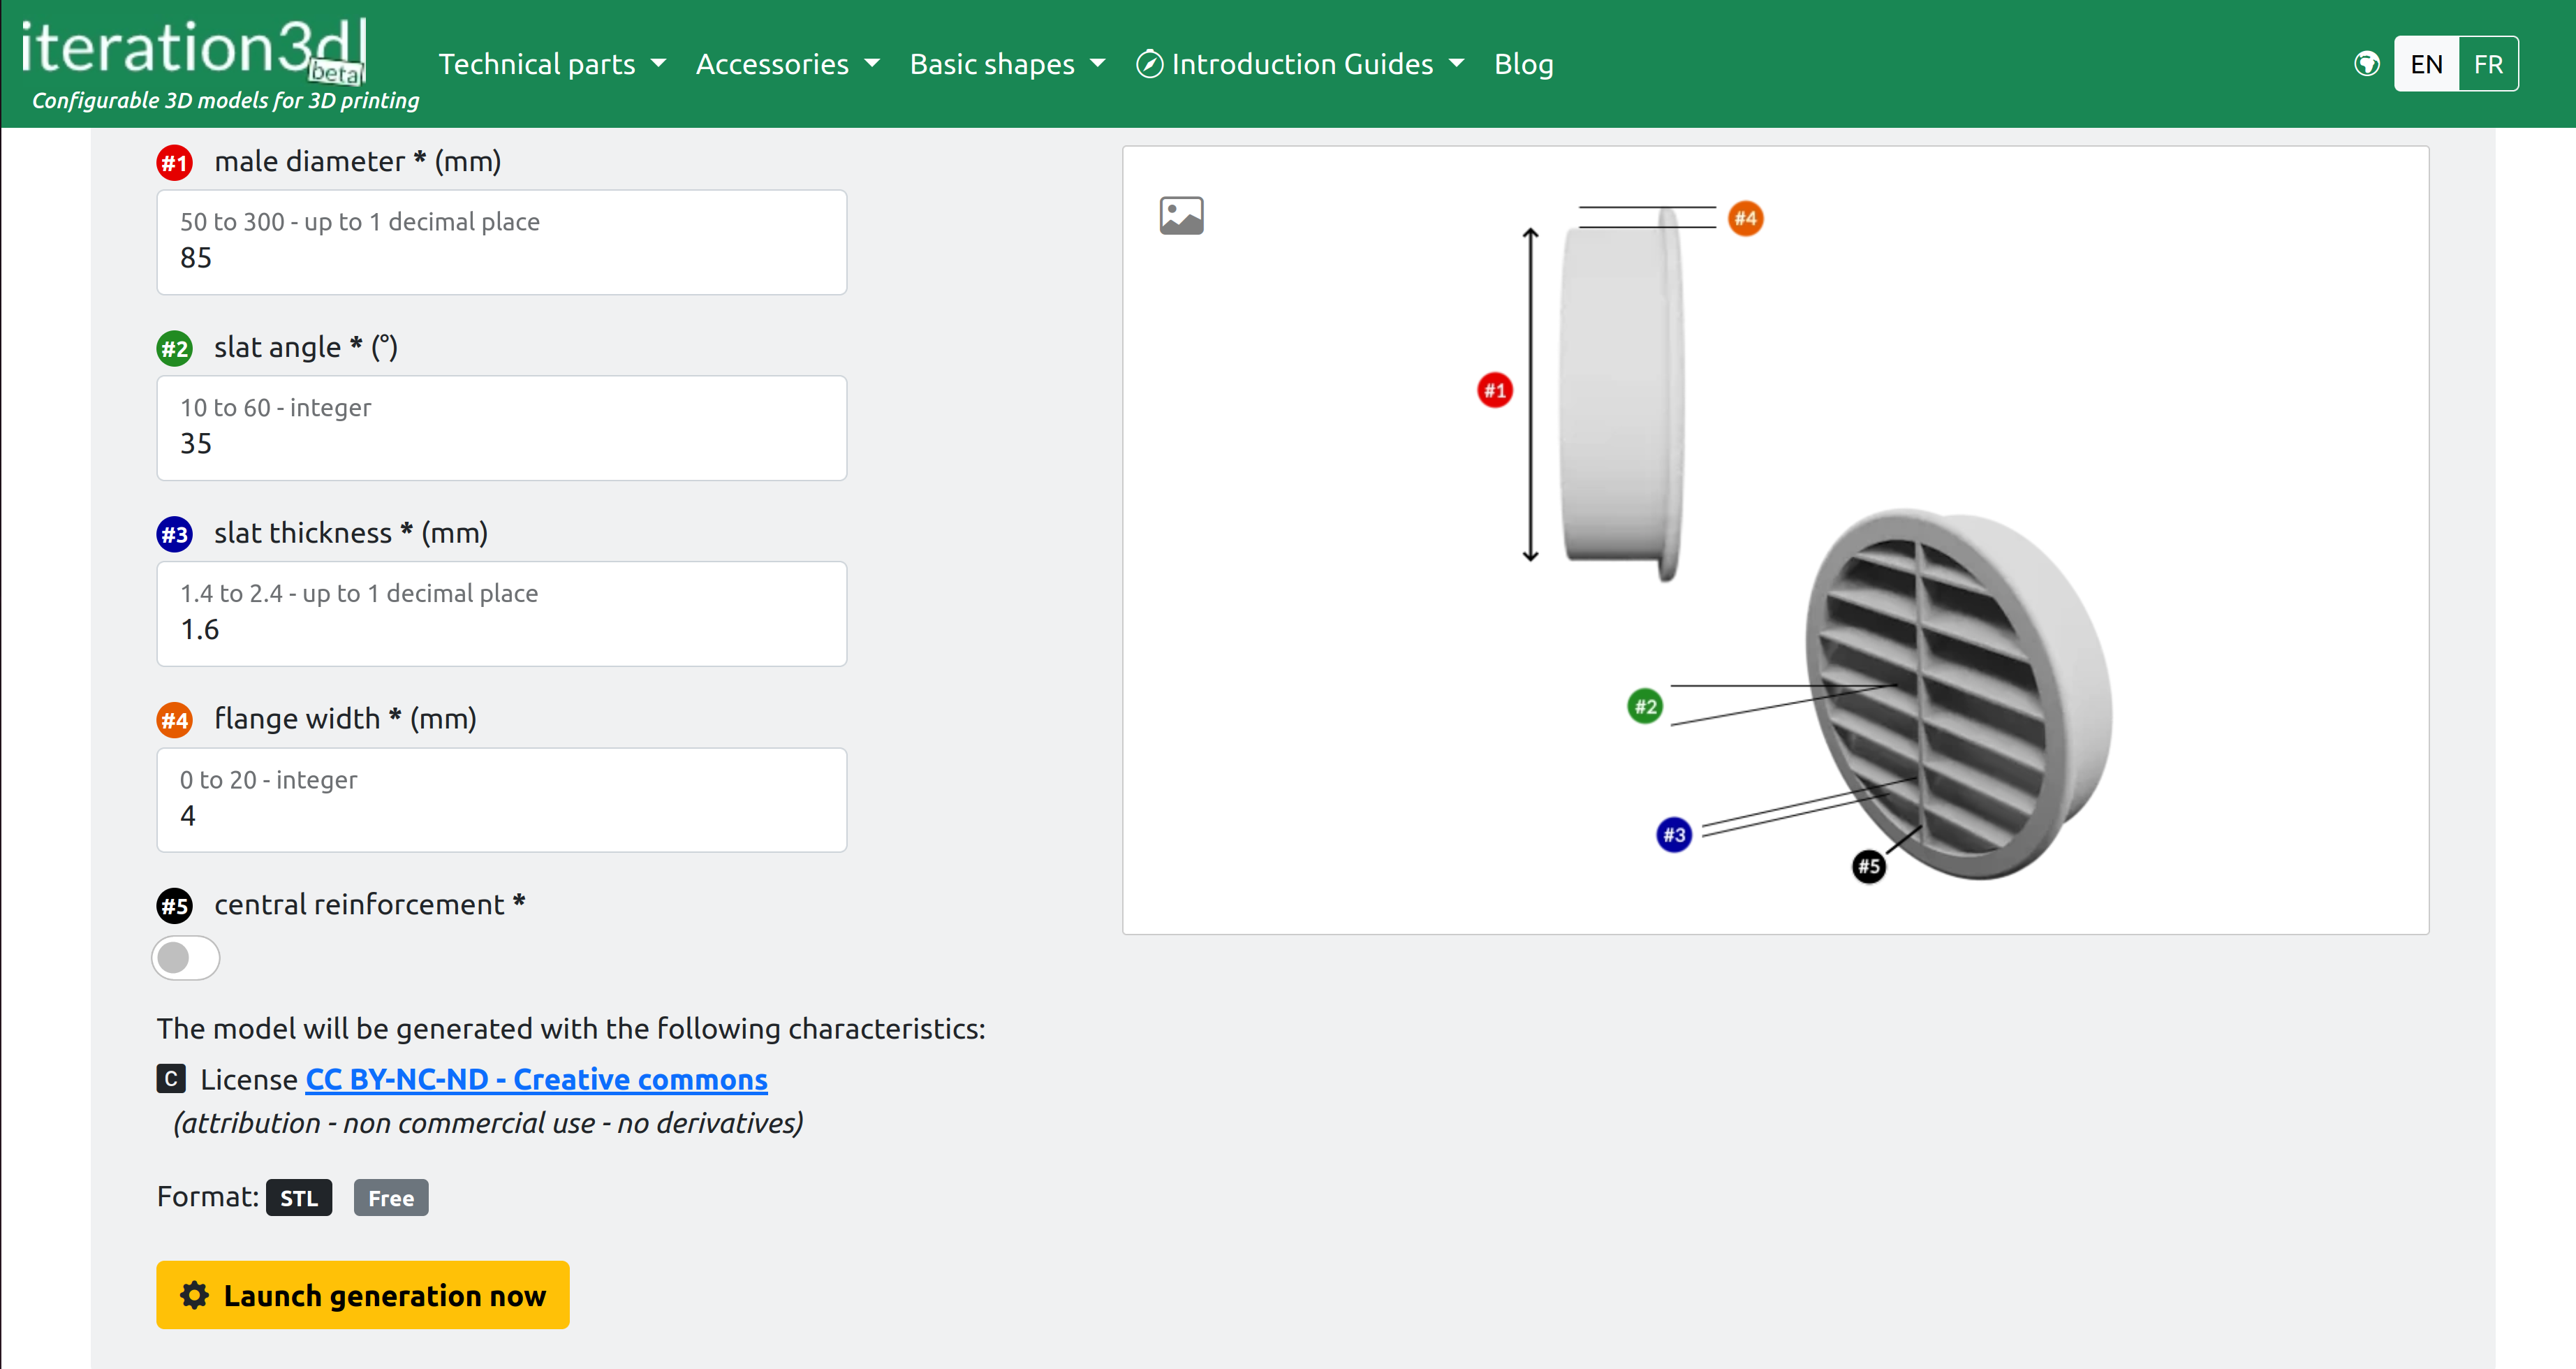Image resolution: width=2576 pixels, height=1369 pixels.
Task: Click the 'slat thickness * (mm)' label
Action: click(x=351, y=533)
